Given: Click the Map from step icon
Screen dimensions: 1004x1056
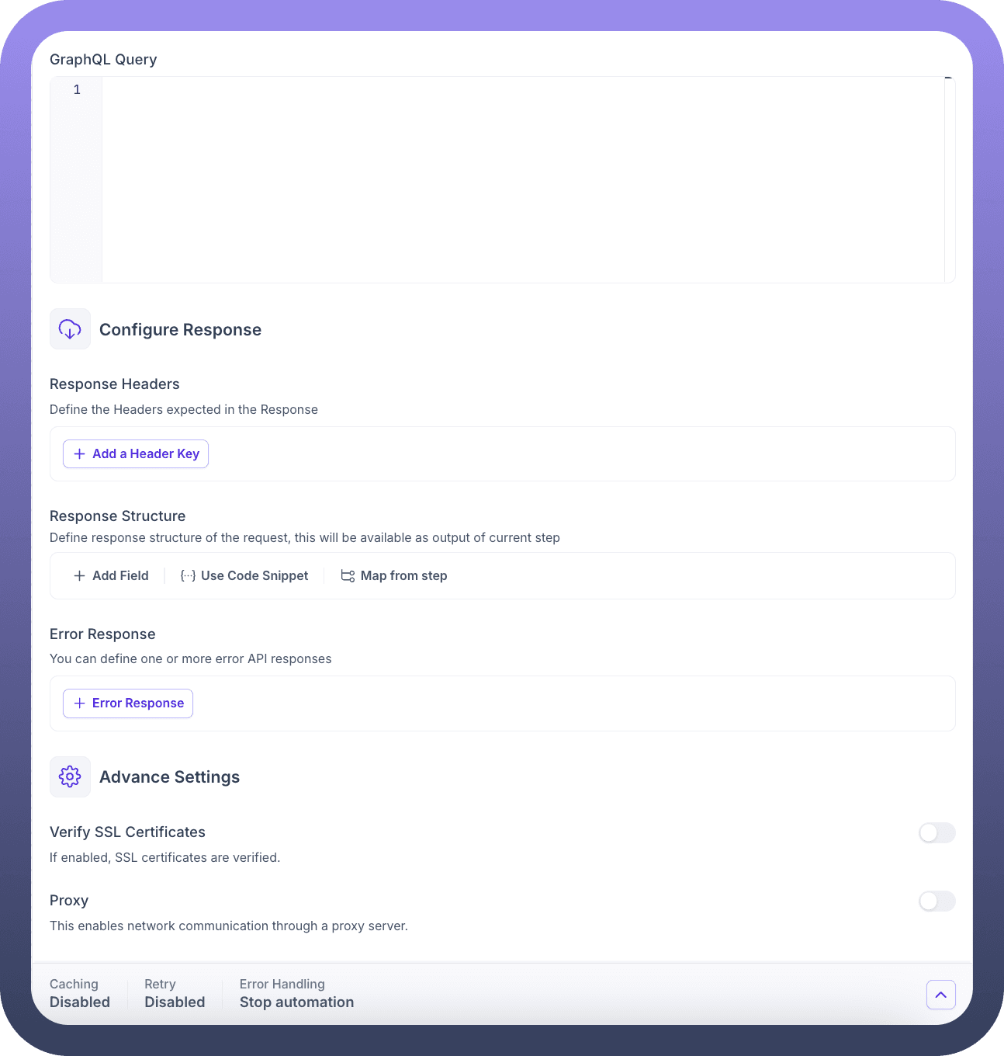Looking at the screenshot, I should (348, 575).
